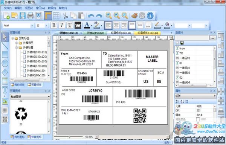Select the QR code tool in toolbox
226x145 pixels.
[5, 119]
